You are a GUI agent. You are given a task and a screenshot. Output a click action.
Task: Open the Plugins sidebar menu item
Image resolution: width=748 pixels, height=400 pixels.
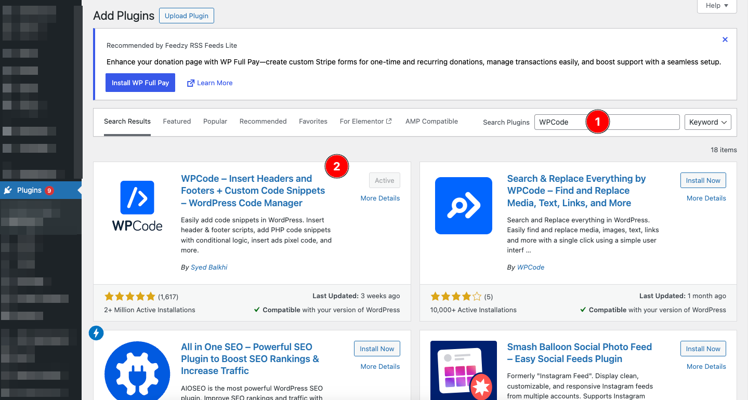tap(41, 190)
